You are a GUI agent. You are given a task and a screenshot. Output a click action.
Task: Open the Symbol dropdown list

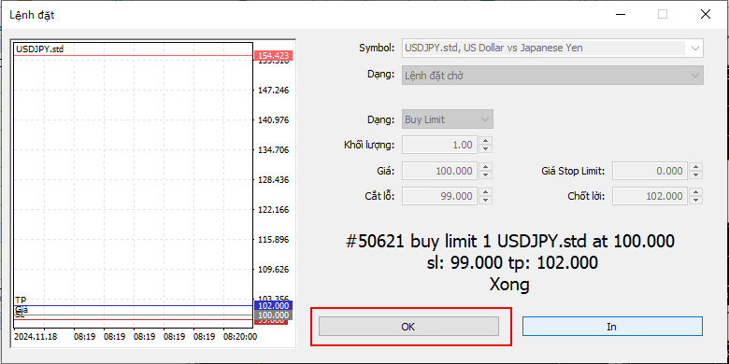click(x=695, y=48)
